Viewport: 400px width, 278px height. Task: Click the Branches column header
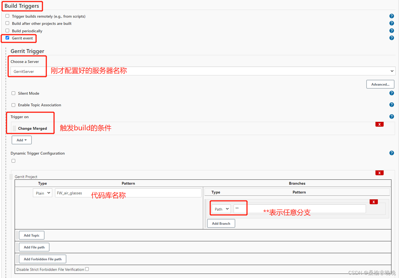297,183
